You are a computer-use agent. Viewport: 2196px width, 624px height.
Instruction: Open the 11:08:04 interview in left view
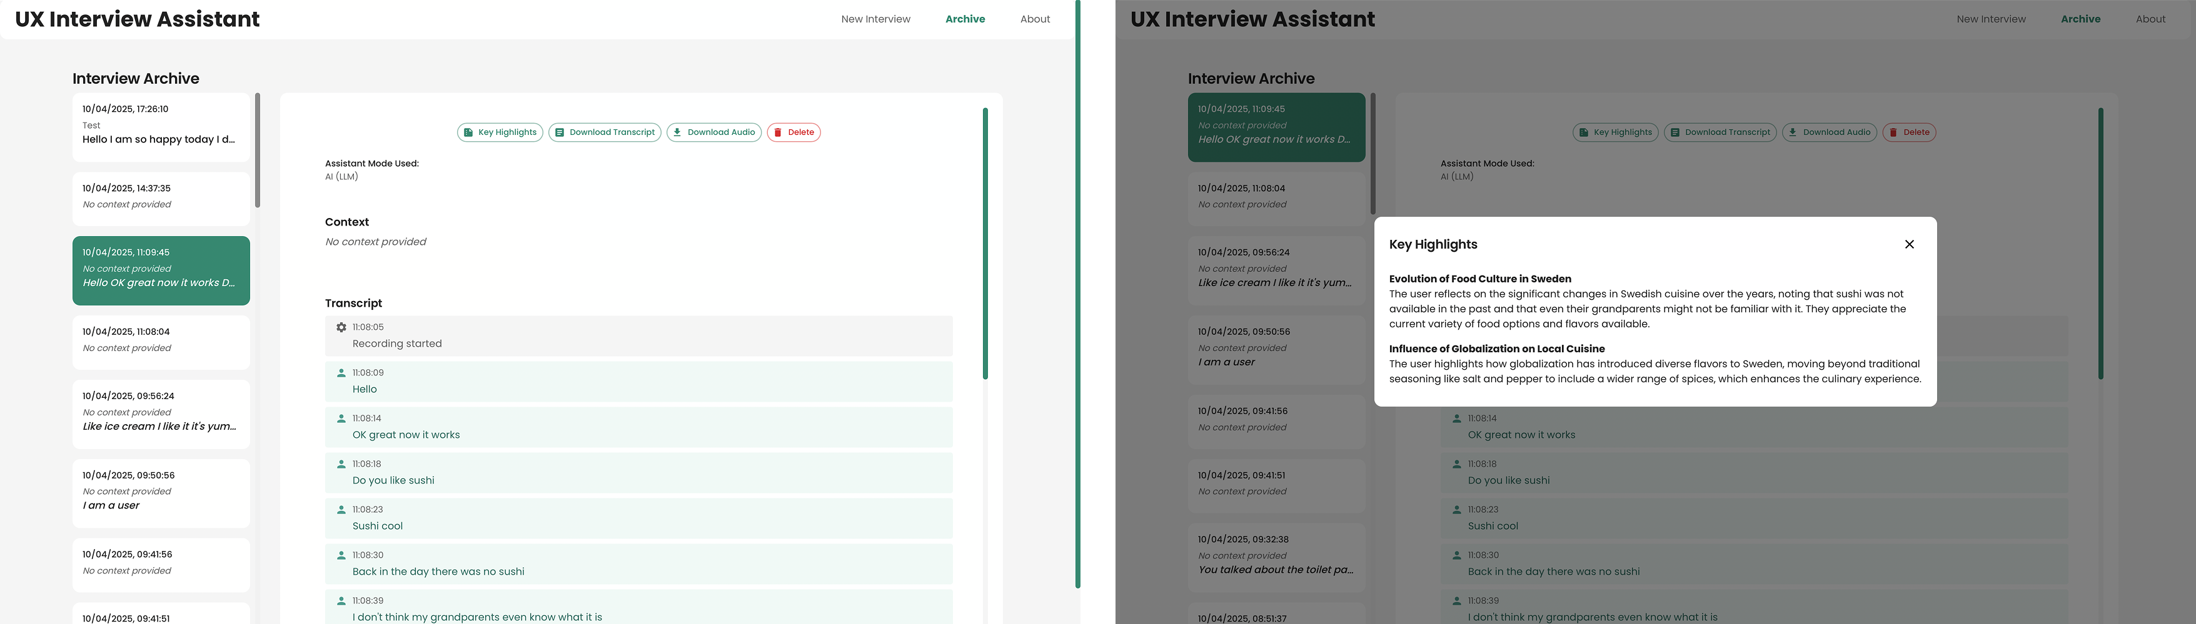(161, 342)
